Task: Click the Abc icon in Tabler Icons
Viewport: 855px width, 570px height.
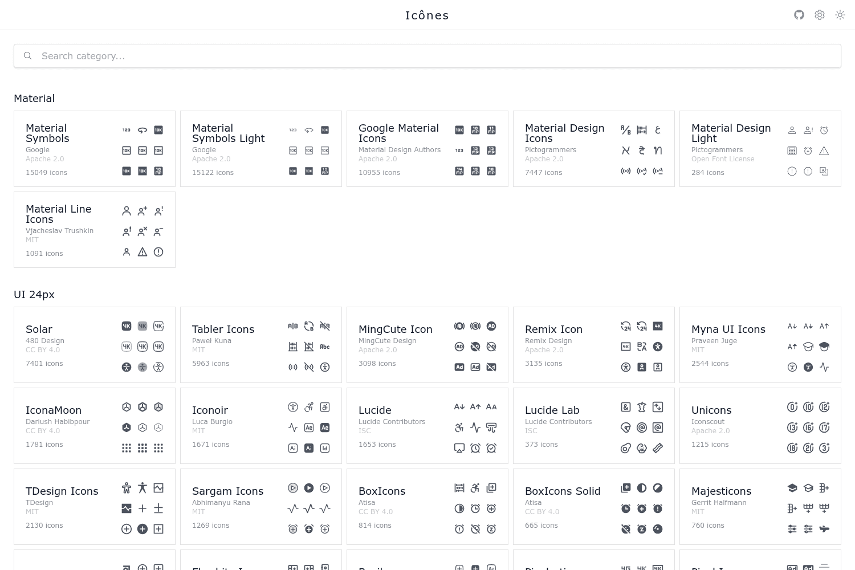Action: [x=325, y=347]
